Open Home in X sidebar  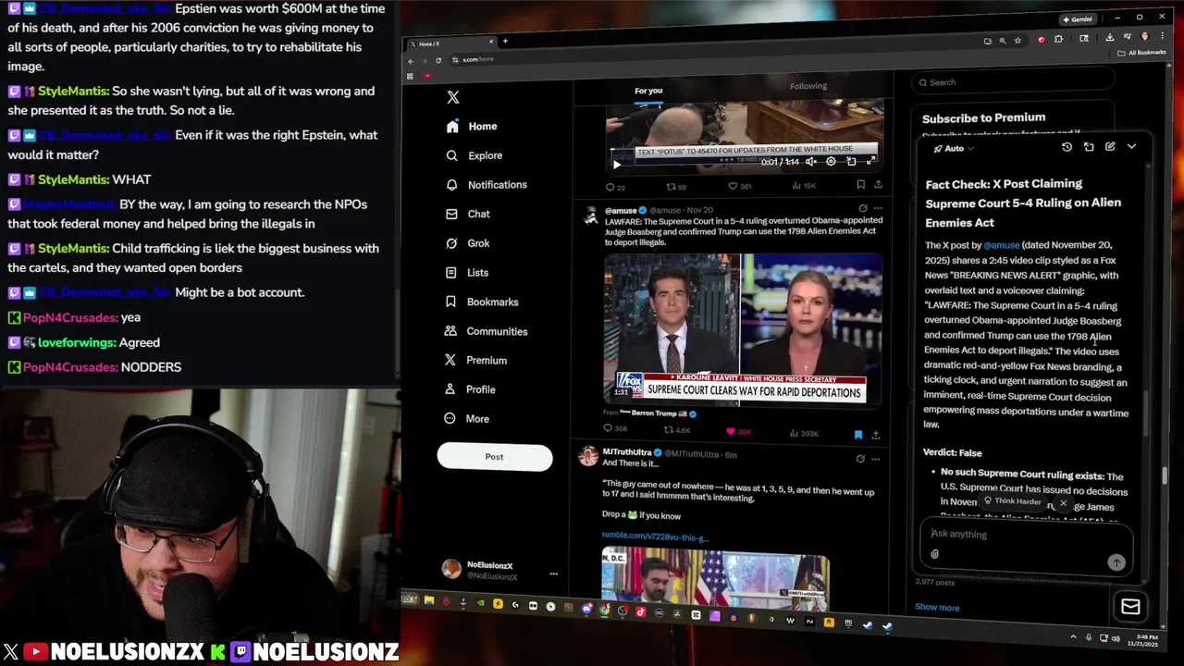472,127
